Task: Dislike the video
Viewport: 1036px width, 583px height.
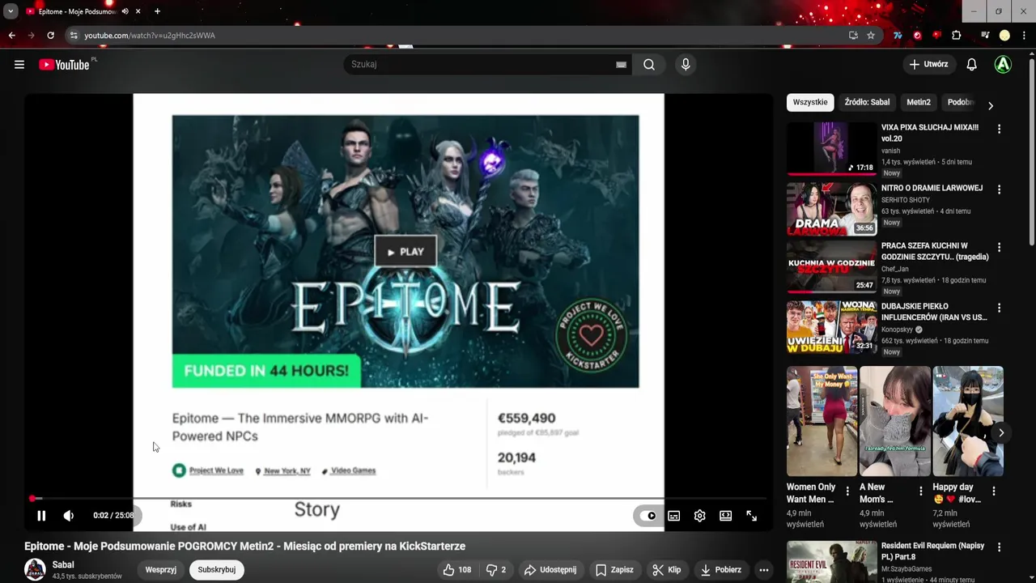Action: click(496, 570)
